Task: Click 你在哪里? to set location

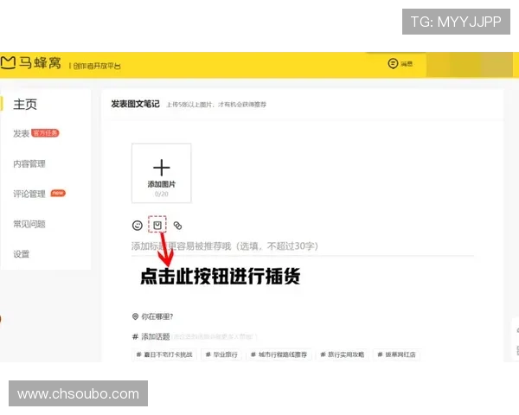Action: pos(157,316)
